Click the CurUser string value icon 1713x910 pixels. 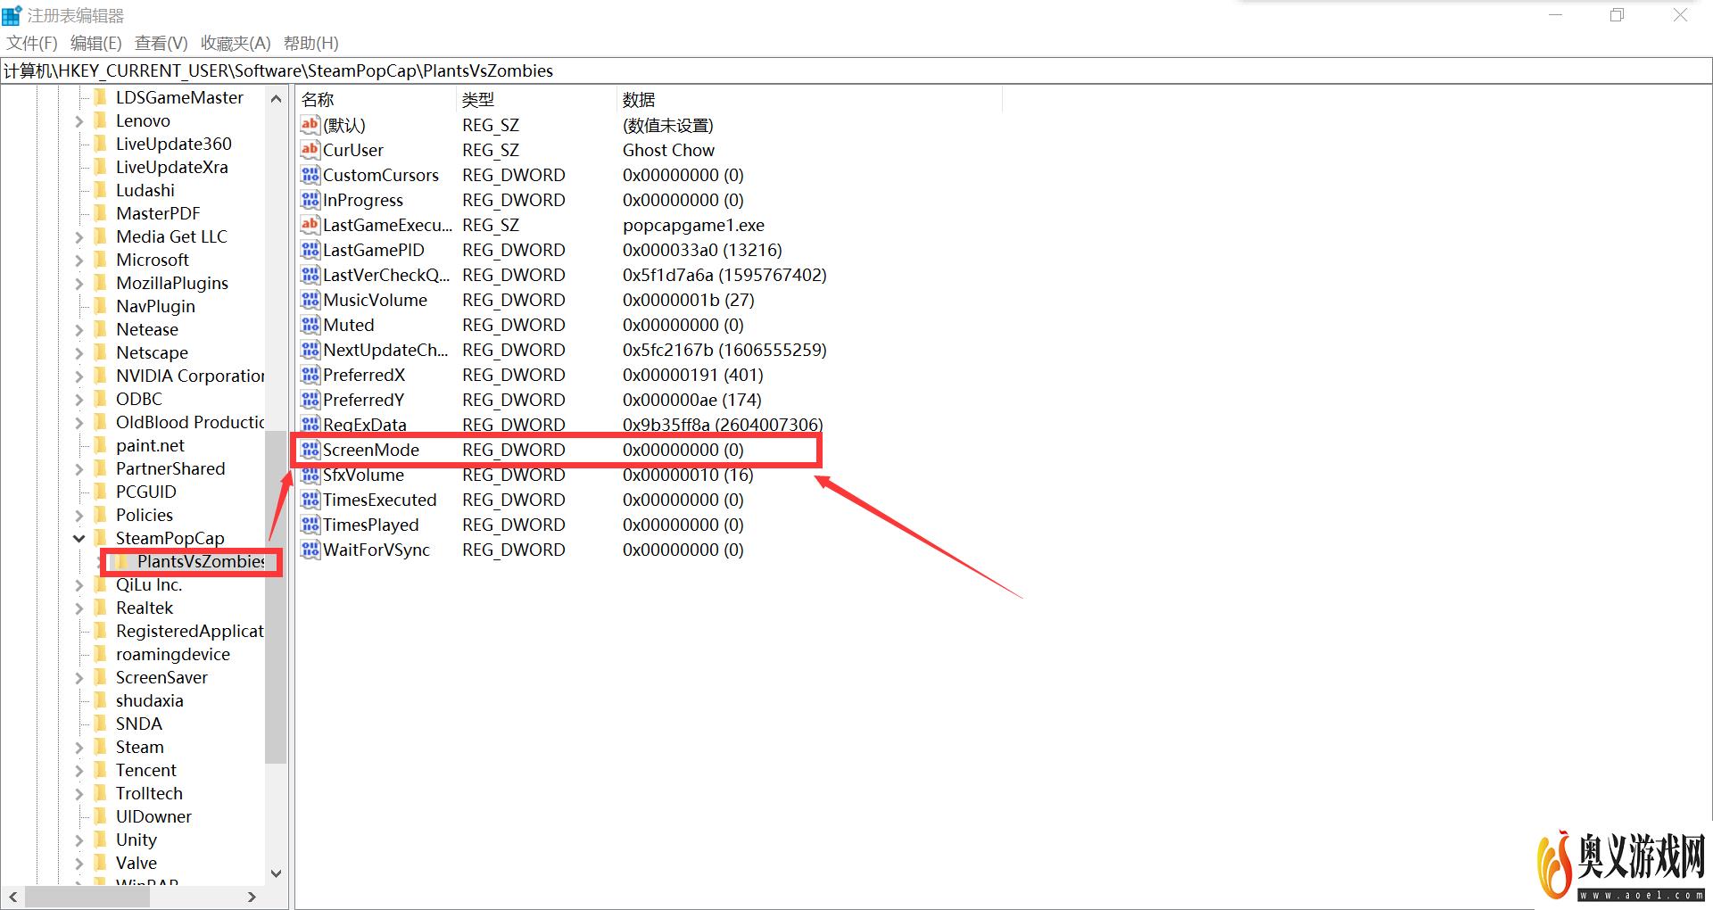[310, 150]
